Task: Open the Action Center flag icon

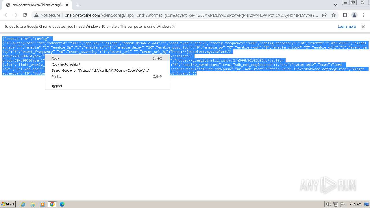Action: click(343, 204)
